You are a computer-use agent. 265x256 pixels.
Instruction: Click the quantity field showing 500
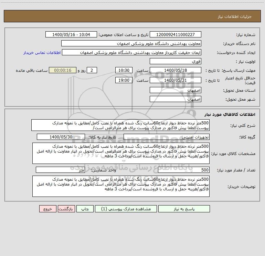(x=184, y=170)
